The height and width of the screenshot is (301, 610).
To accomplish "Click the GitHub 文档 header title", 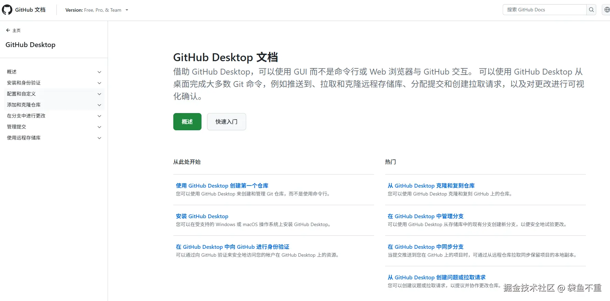I will coord(30,10).
